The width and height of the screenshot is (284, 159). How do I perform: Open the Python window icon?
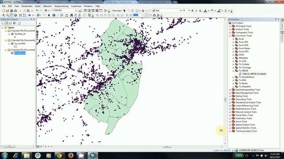coord(101,11)
